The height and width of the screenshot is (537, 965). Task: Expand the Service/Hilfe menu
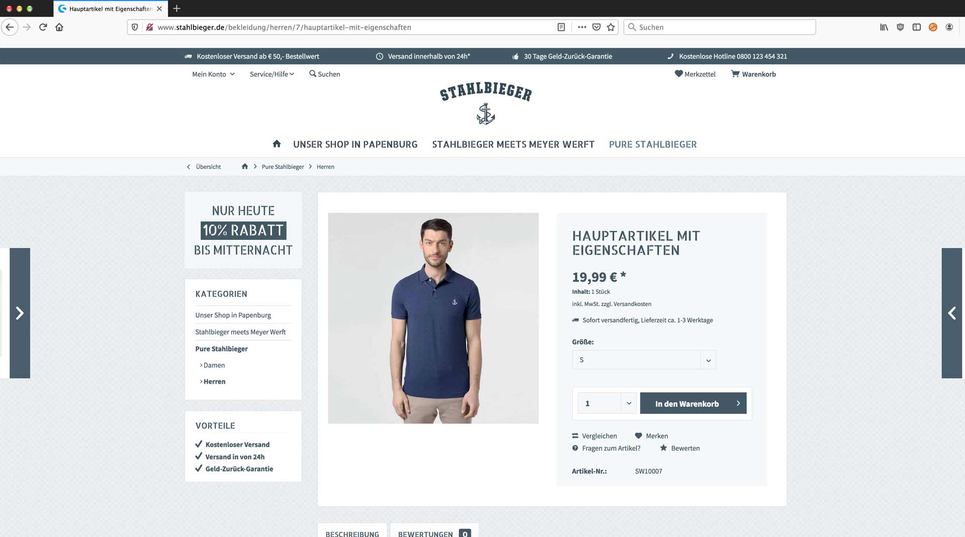(272, 74)
